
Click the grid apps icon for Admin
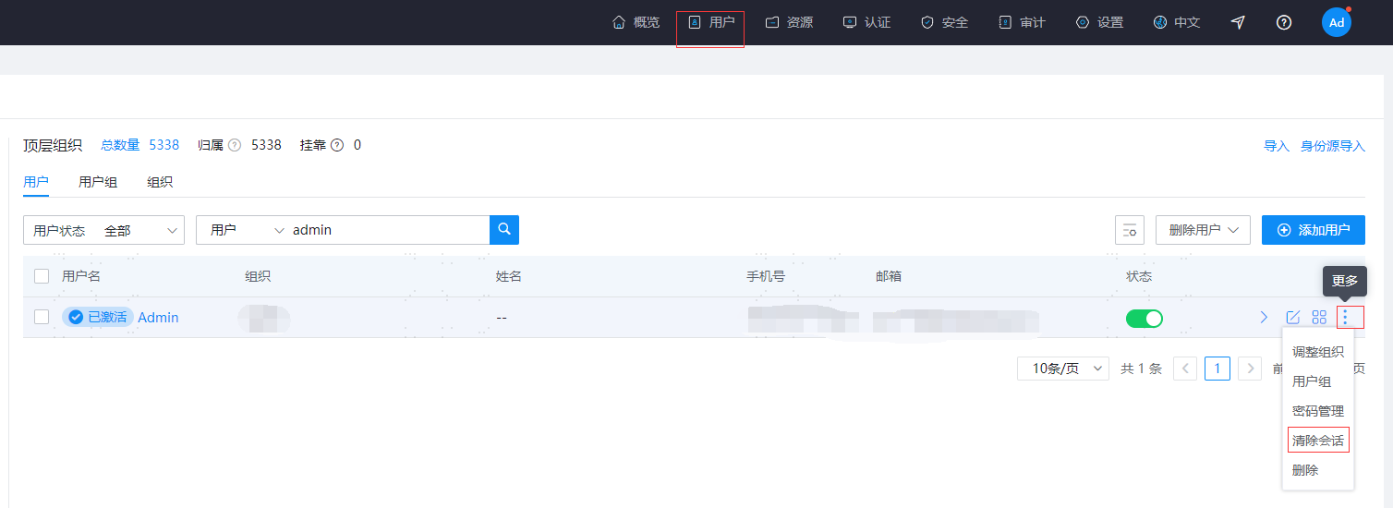pos(1319,318)
